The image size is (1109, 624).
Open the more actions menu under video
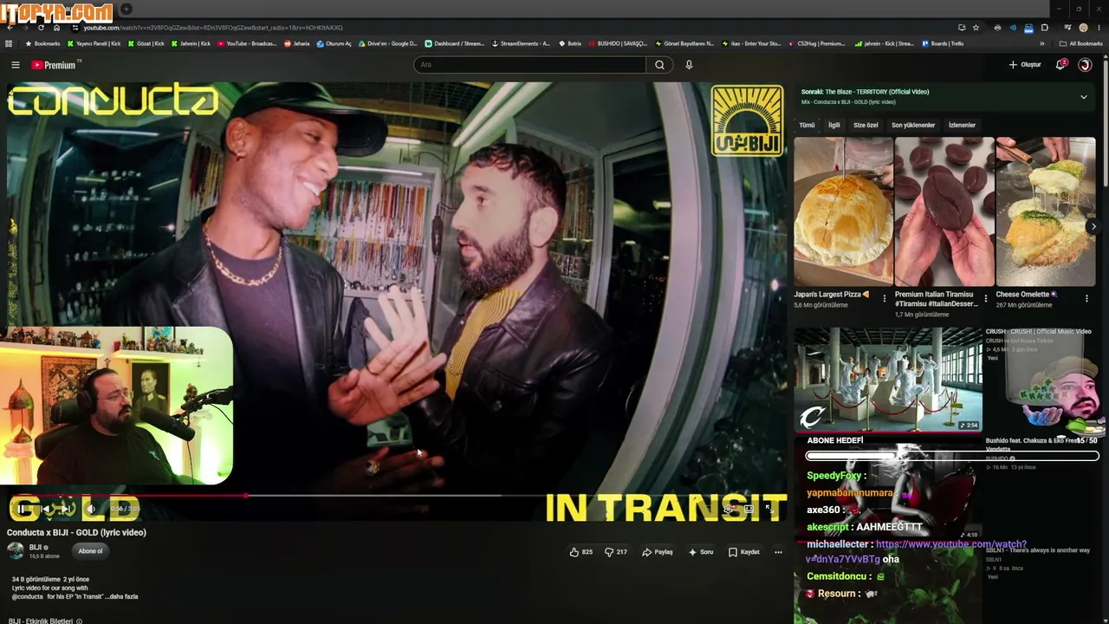778,552
